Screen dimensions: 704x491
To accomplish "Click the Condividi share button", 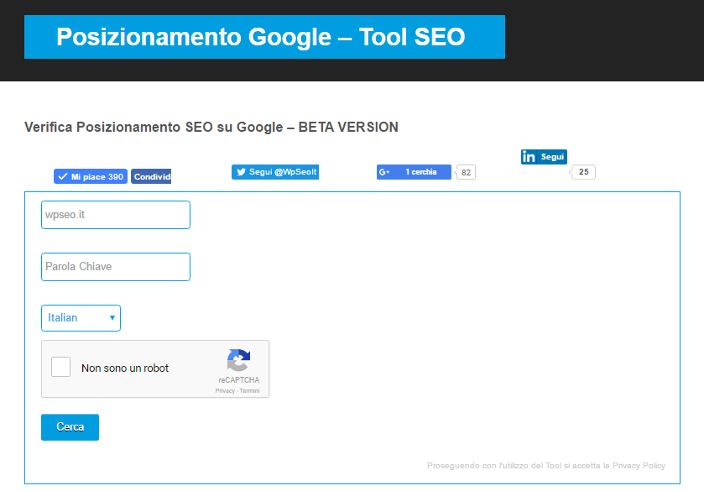I will [x=151, y=176].
